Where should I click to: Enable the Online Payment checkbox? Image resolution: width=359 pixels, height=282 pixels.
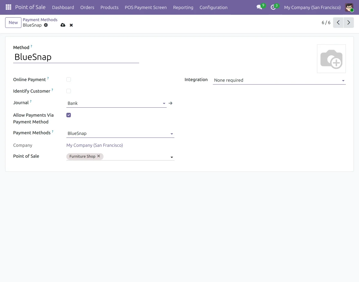69,80
